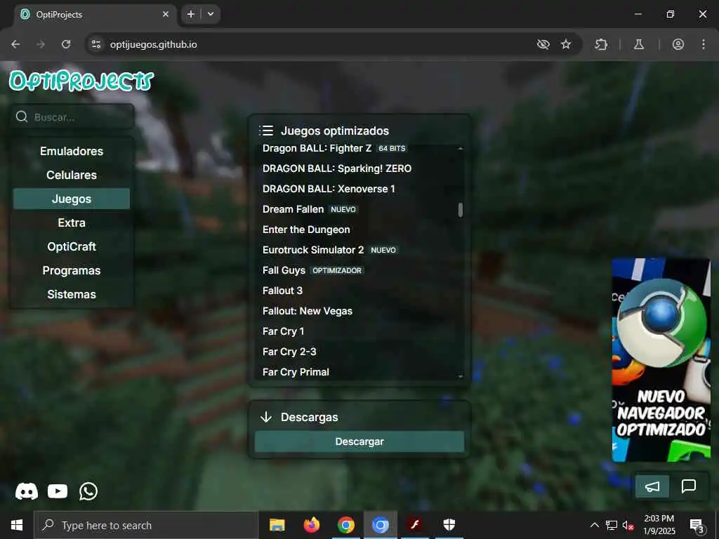719x539 pixels.
Task: Select Programas in the sidebar
Action: click(72, 270)
